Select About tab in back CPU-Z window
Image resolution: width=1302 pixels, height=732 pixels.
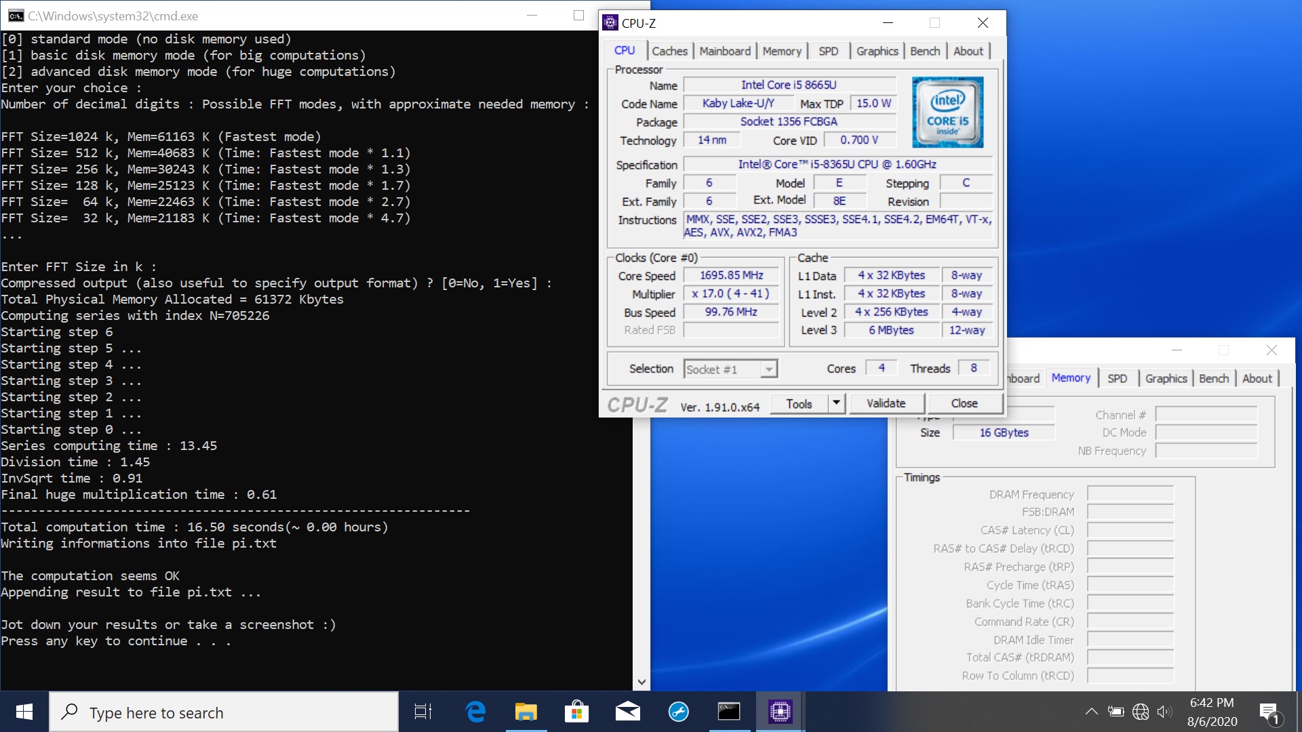[x=1257, y=379]
